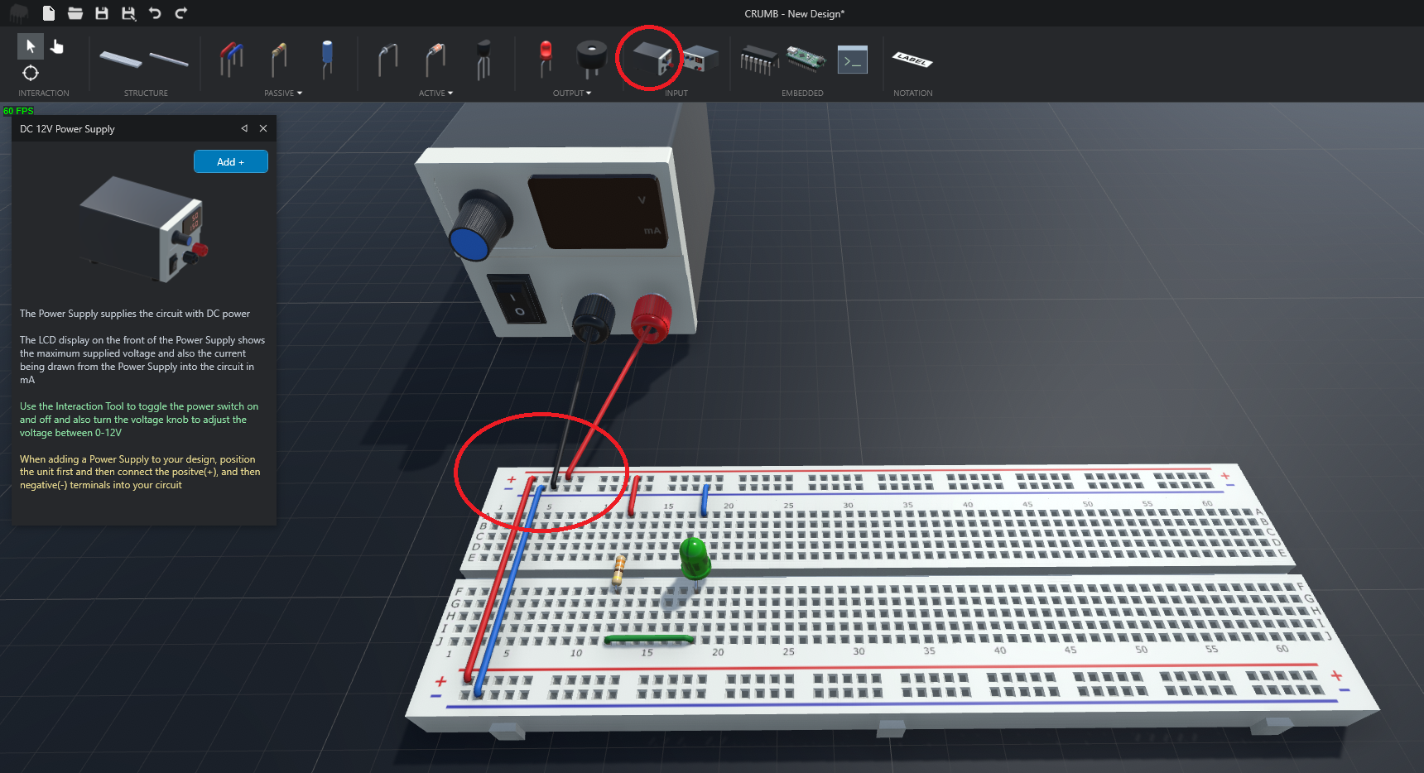Select the red LED output component
Viewport: 1424px width, 773px height.
point(546,58)
